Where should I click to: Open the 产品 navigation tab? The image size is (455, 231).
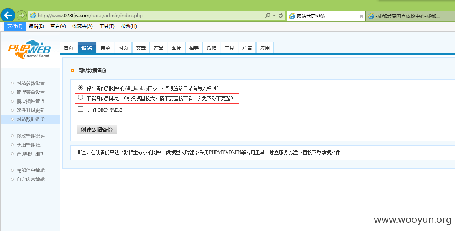click(159, 48)
